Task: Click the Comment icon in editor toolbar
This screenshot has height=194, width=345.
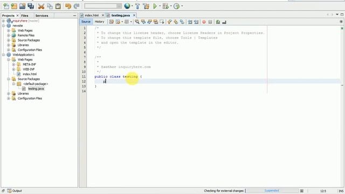Action: pos(218,22)
